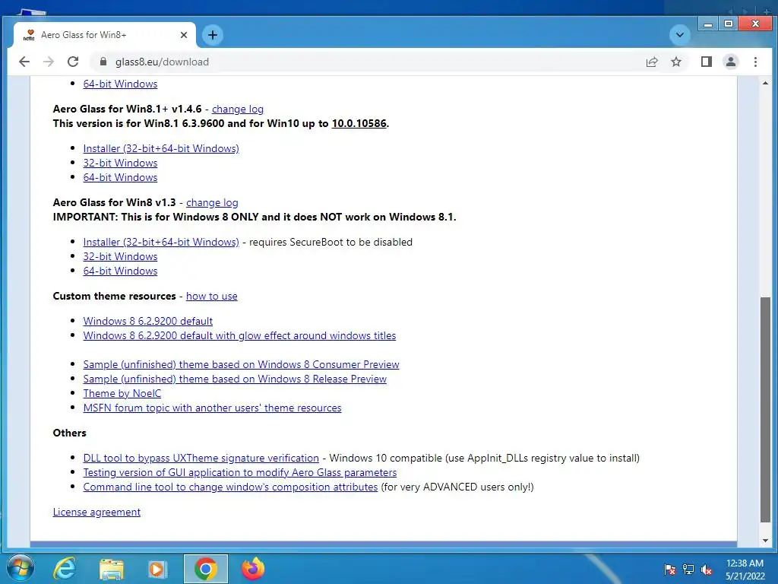Open the License agreement link
Screen dimensions: 778x584
[96, 512]
